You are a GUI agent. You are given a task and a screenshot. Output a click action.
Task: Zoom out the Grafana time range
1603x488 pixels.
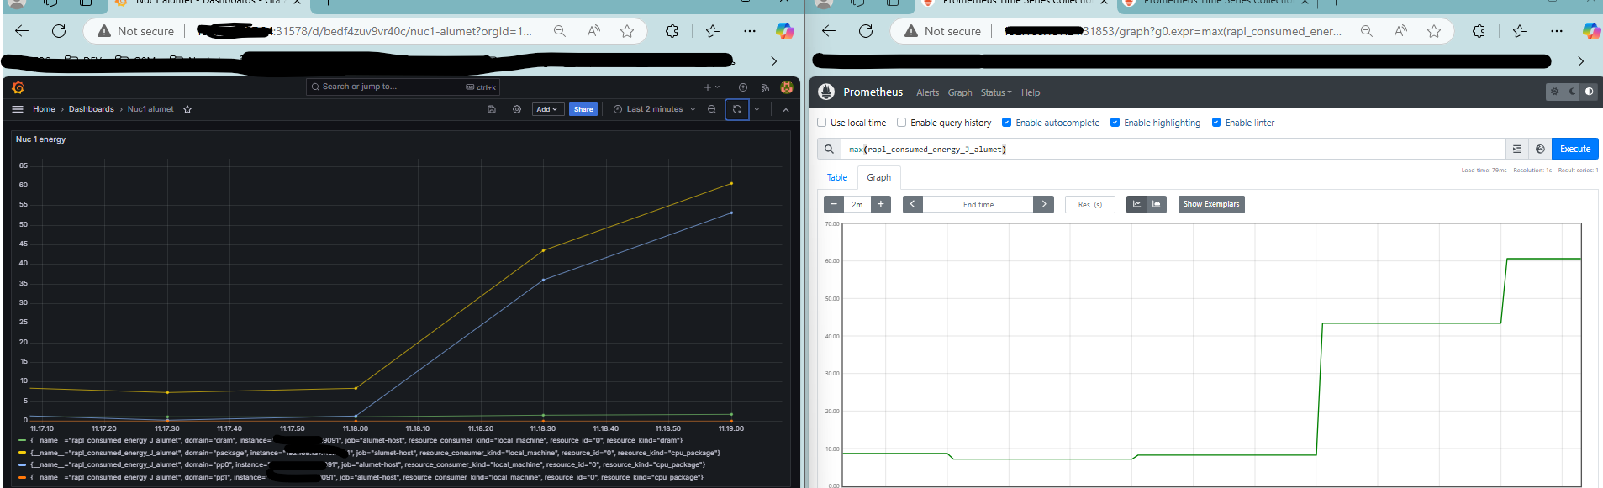[x=712, y=109]
